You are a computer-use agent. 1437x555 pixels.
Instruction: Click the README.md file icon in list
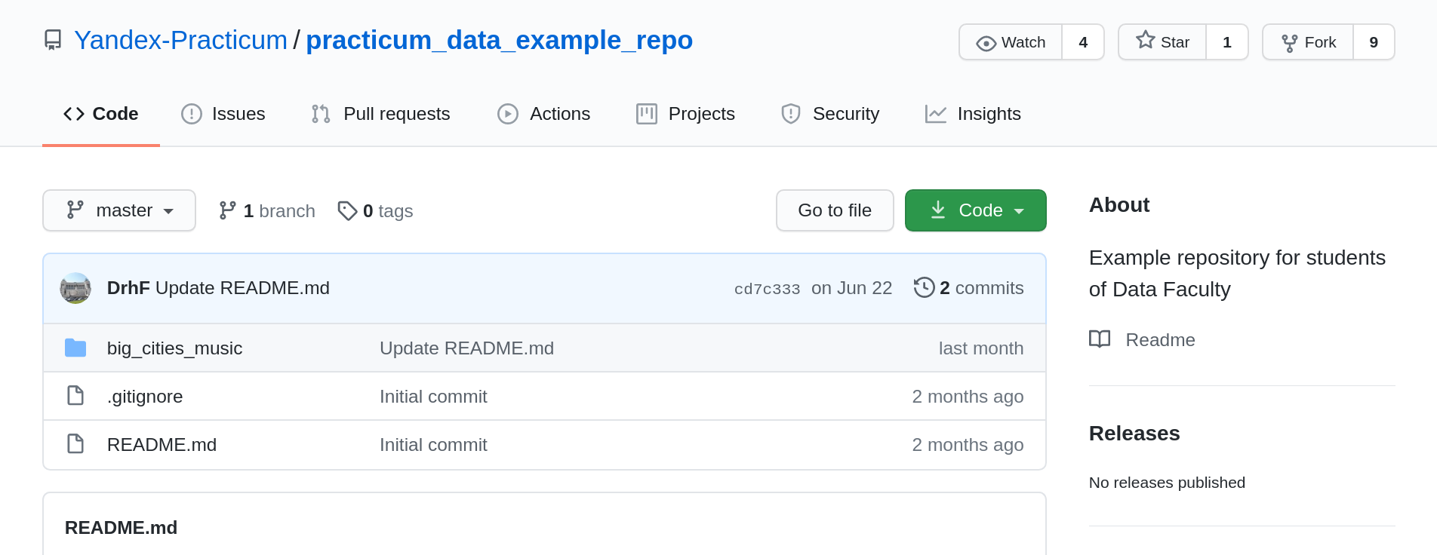[x=75, y=444]
